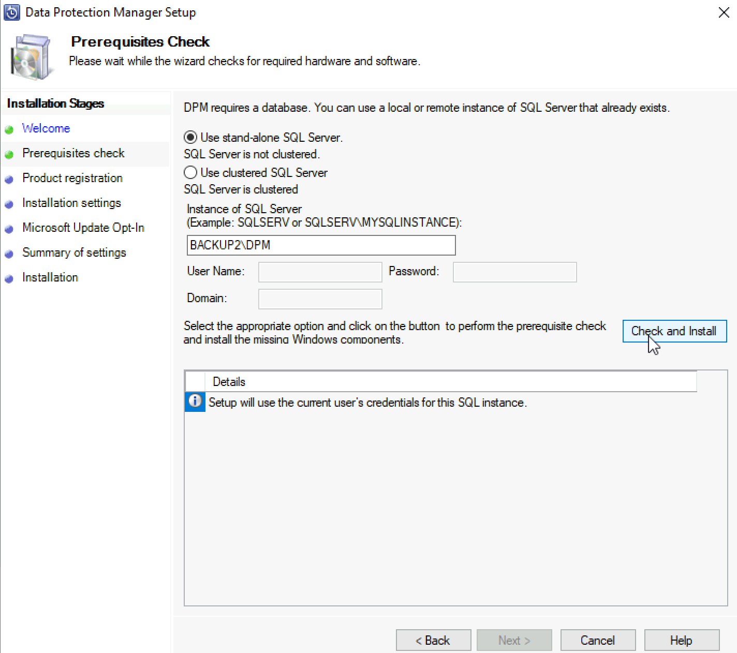Viewport: 737px width, 653px height.
Task: Click 'SQL Server is not clustered.' text
Action: coord(252,154)
